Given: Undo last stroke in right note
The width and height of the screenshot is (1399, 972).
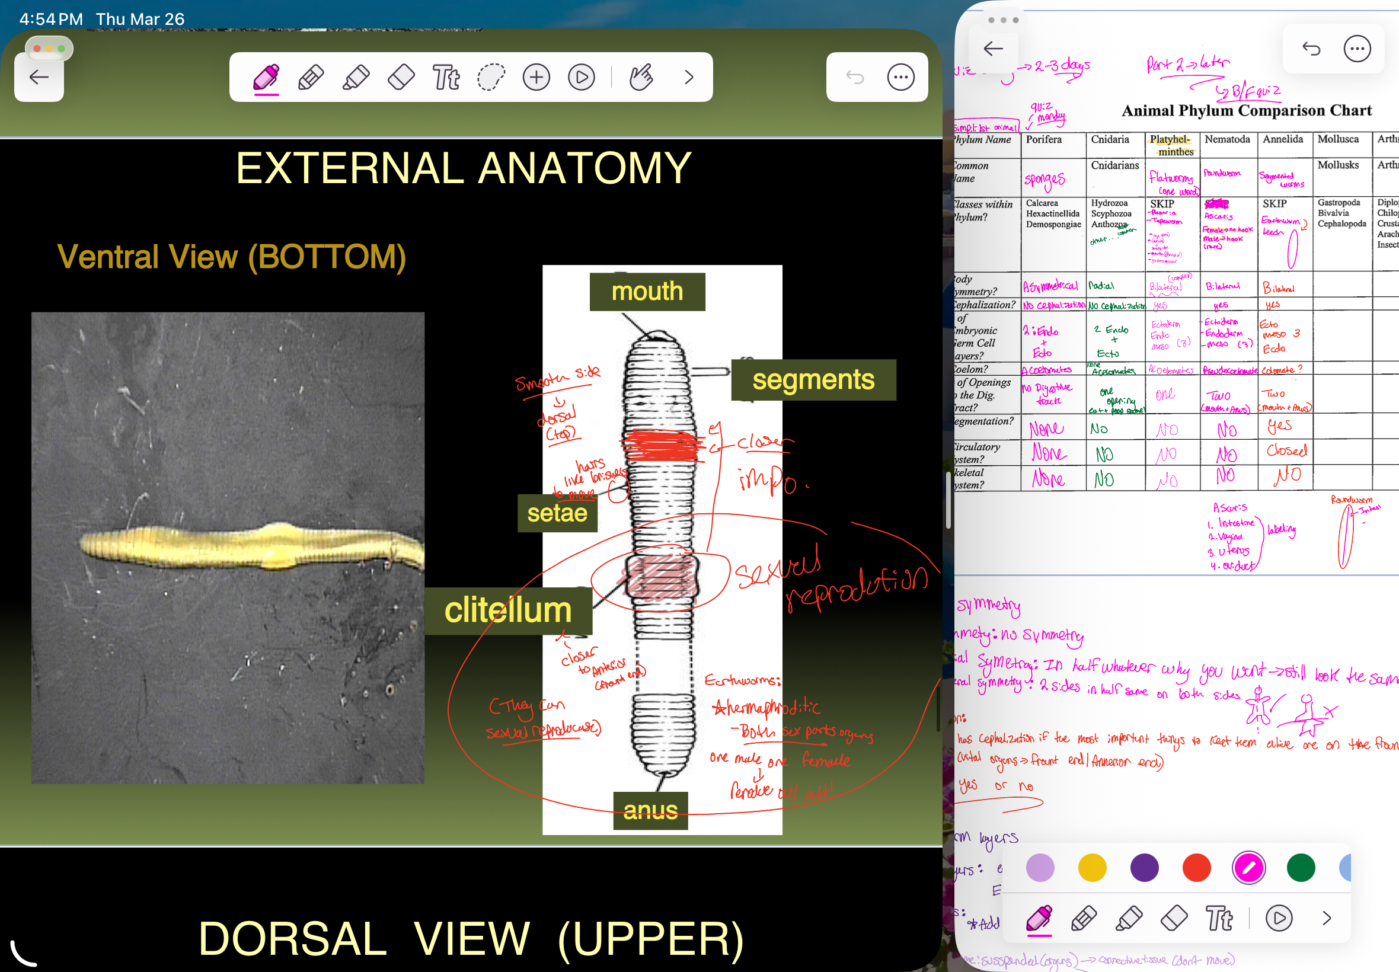Looking at the screenshot, I should point(1311,49).
